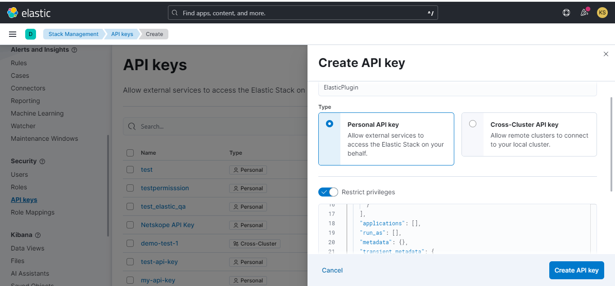Click the ElasticPlugin name field

click(457, 89)
